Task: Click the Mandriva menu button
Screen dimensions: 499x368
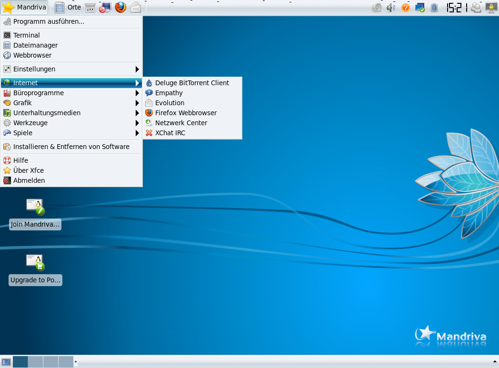Action: tap(25, 7)
